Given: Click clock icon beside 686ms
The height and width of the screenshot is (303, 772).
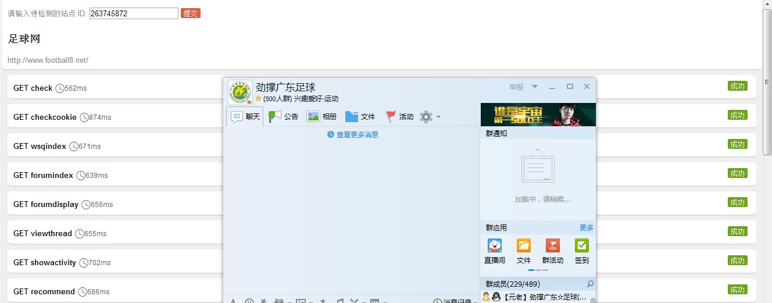Looking at the screenshot, I should (x=83, y=292).
